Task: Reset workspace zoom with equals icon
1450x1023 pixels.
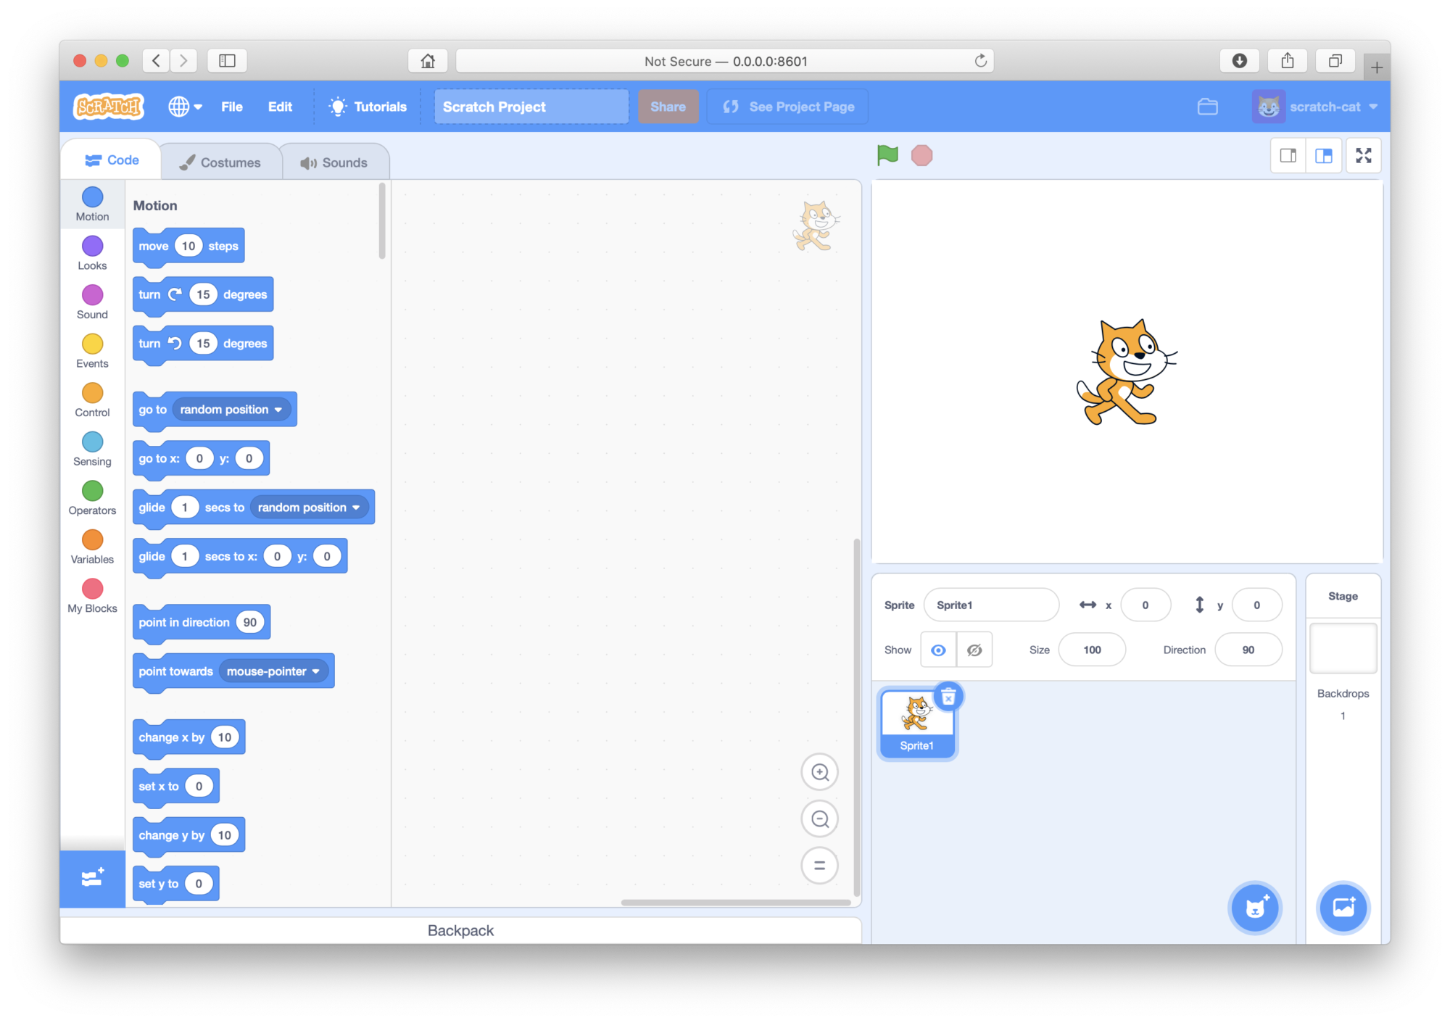Action: click(819, 865)
